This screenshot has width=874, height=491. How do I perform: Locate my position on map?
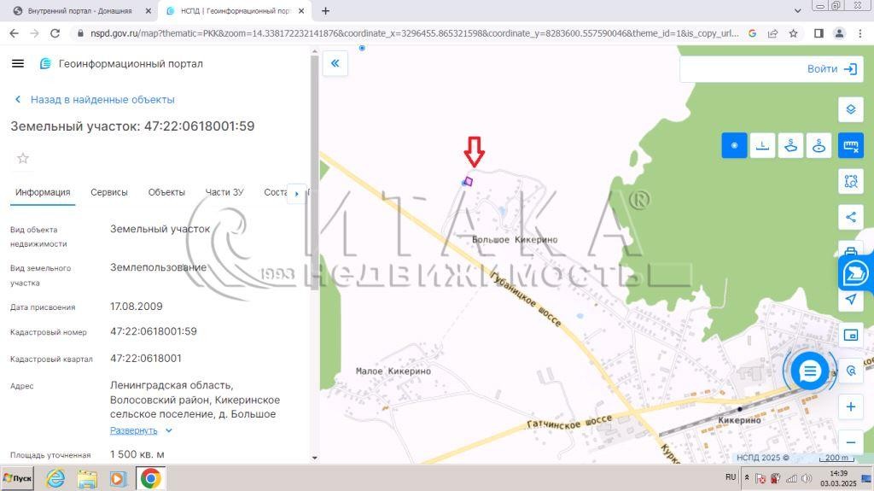851,300
